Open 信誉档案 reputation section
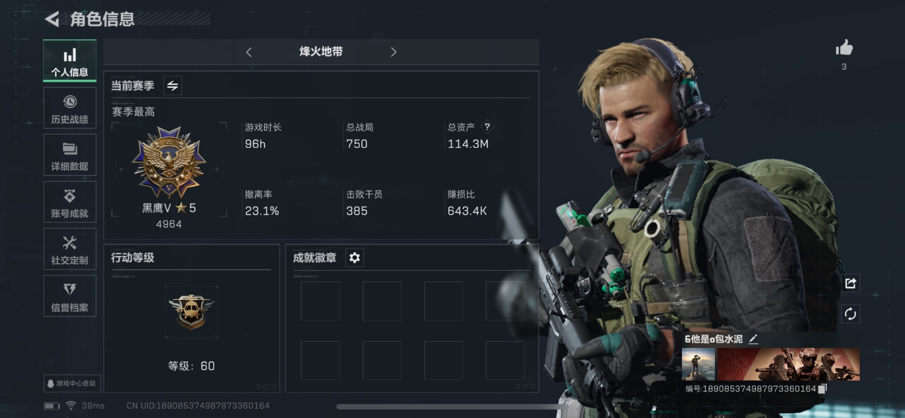Screen dimensions: 905x418 [70, 296]
